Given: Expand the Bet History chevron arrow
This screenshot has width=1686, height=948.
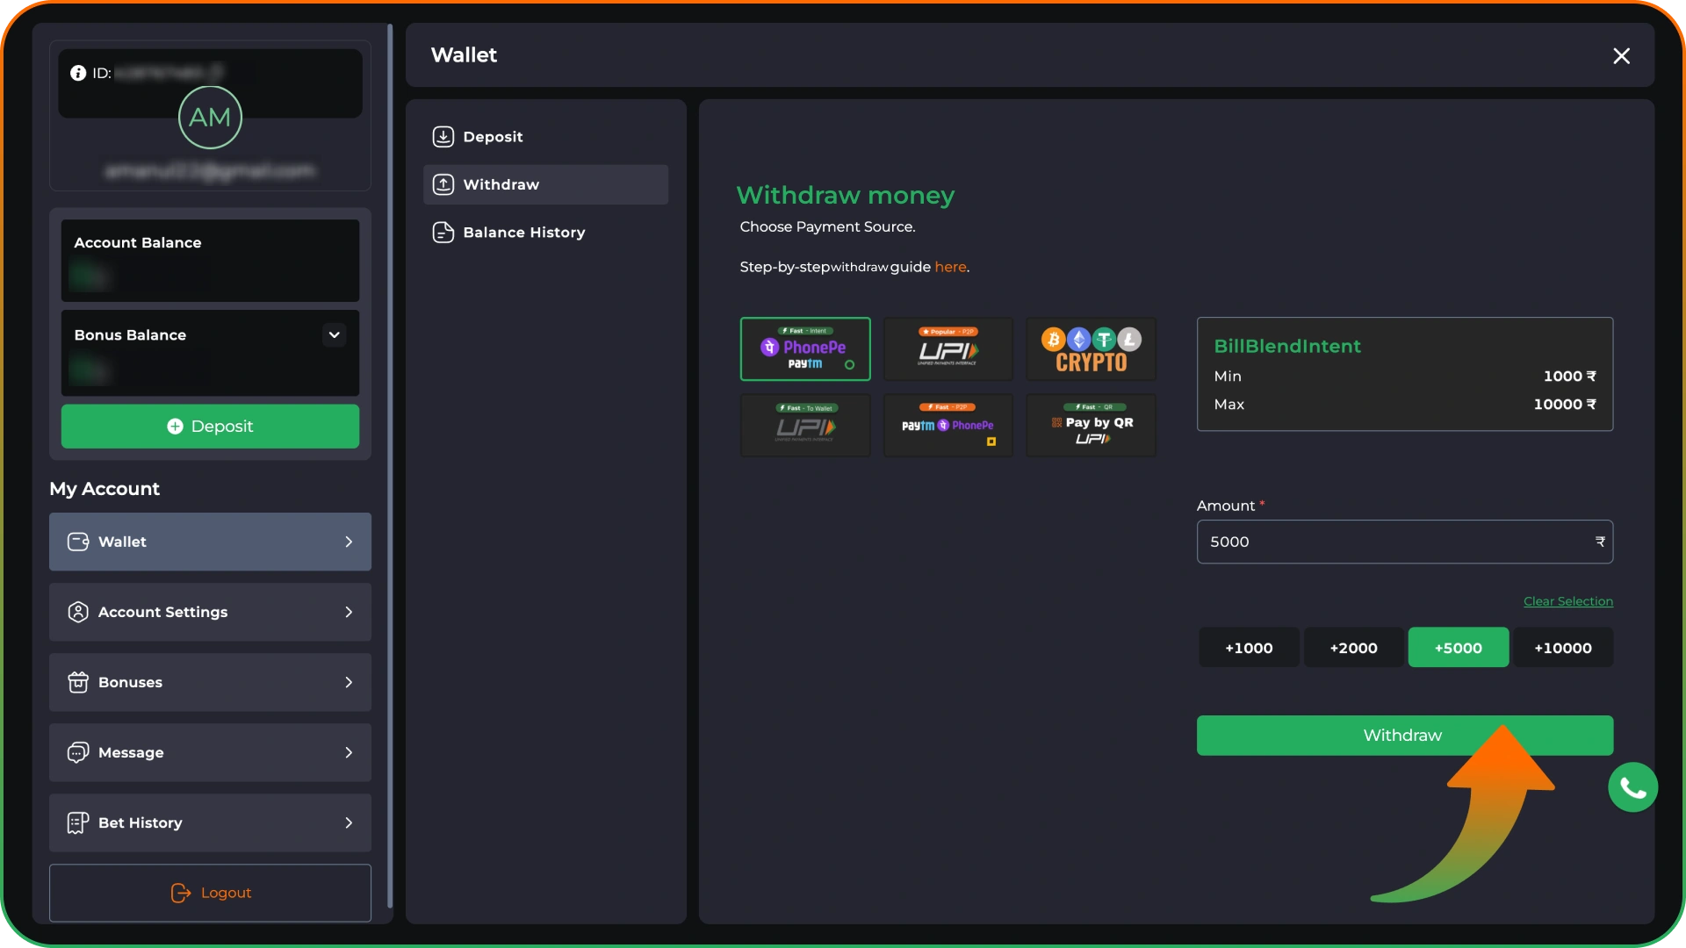Looking at the screenshot, I should [349, 822].
